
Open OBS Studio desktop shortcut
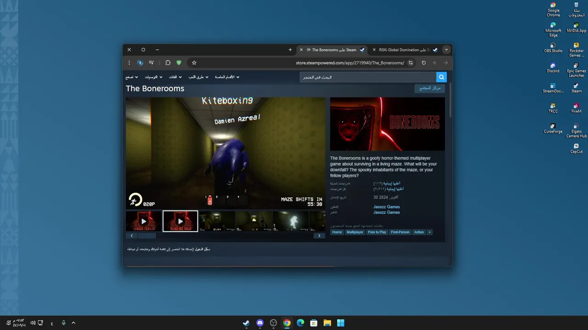tap(553, 48)
